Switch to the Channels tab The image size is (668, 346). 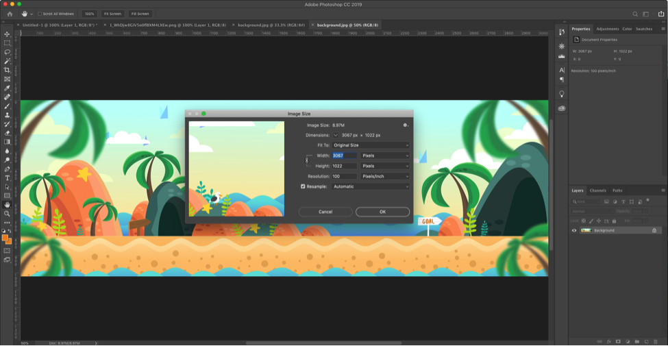(598, 190)
